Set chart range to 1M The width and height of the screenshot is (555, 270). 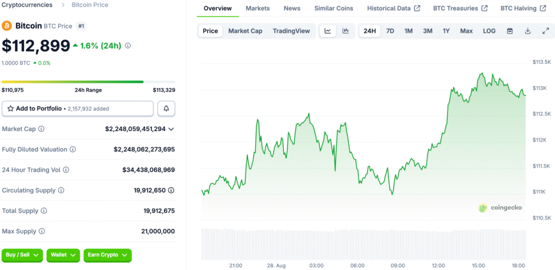tap(409, 31)
